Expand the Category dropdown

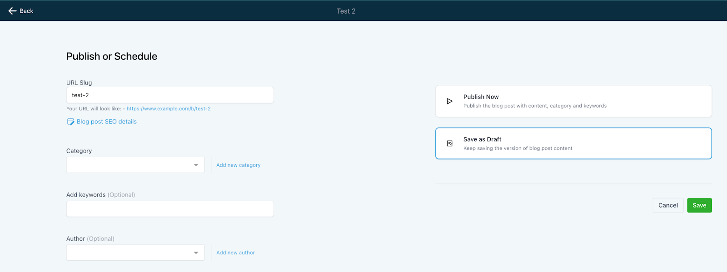135,165
